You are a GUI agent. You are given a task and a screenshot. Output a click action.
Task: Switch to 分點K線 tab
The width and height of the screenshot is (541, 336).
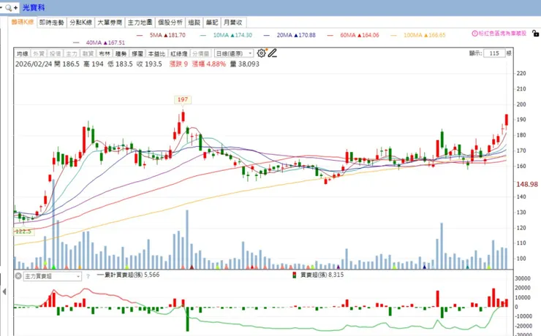coord(80,23)
